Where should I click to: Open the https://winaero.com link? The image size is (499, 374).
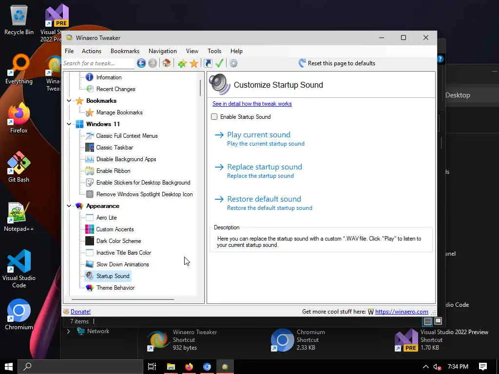(402, 312)
